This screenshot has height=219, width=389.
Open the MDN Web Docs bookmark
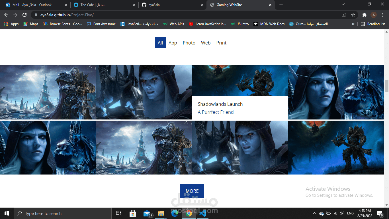coord(269,24)
